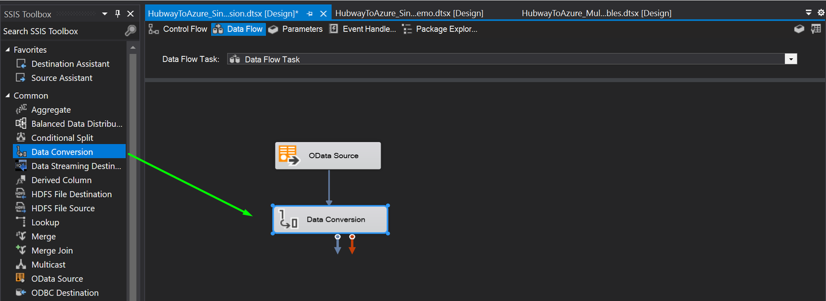Click the Multicast transformation icon
Viewport: 826px width, 301px height.
point(21,265)
